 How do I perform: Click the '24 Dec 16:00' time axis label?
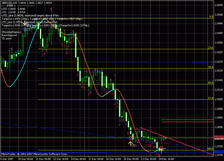[166, 159]
